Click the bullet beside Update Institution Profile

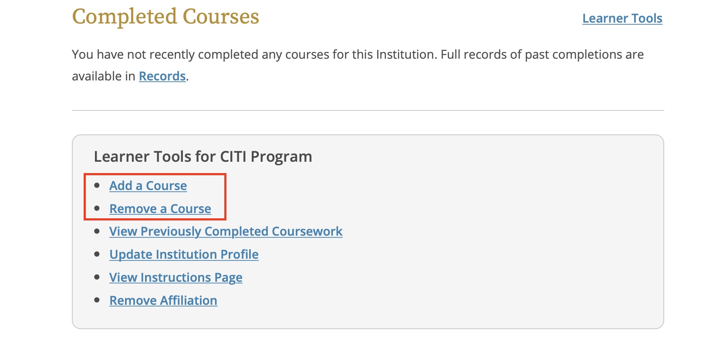(x=98, y=254)
